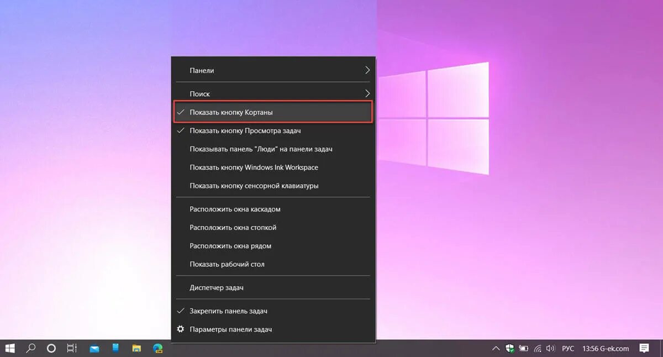Toggle Показать кнопку Кортаны option
The image size is (663, 357).
[x=273, y=112]
